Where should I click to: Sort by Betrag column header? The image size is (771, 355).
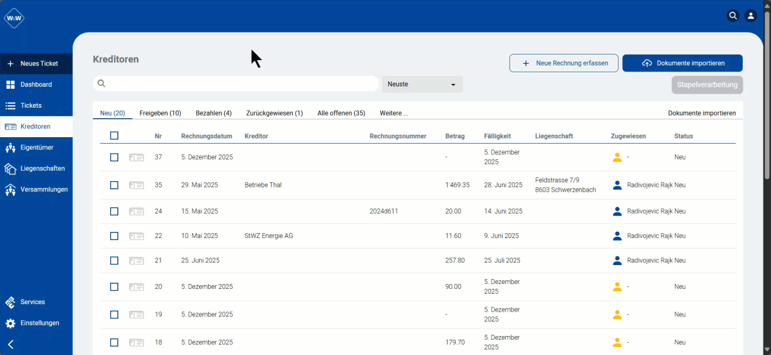[x=455, y=136]
